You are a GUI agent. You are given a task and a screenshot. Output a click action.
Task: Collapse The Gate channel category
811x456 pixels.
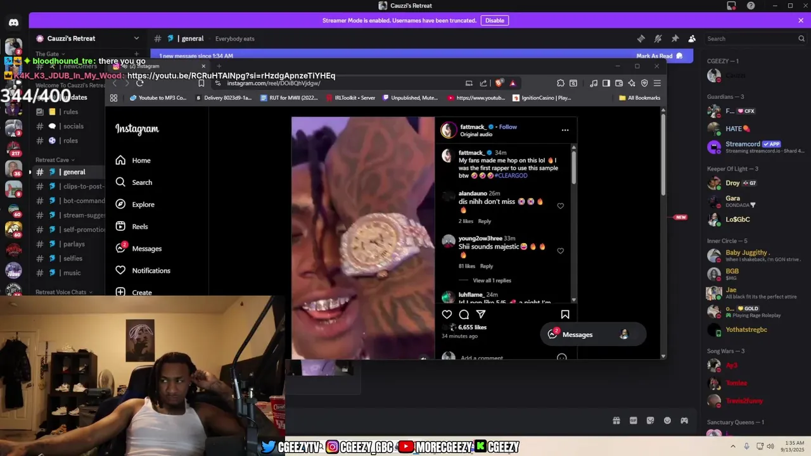[50, 54]
